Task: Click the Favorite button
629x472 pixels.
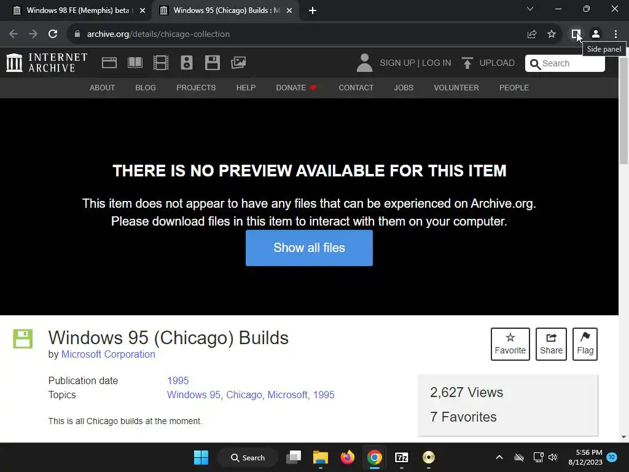Action: coord(510,344)
